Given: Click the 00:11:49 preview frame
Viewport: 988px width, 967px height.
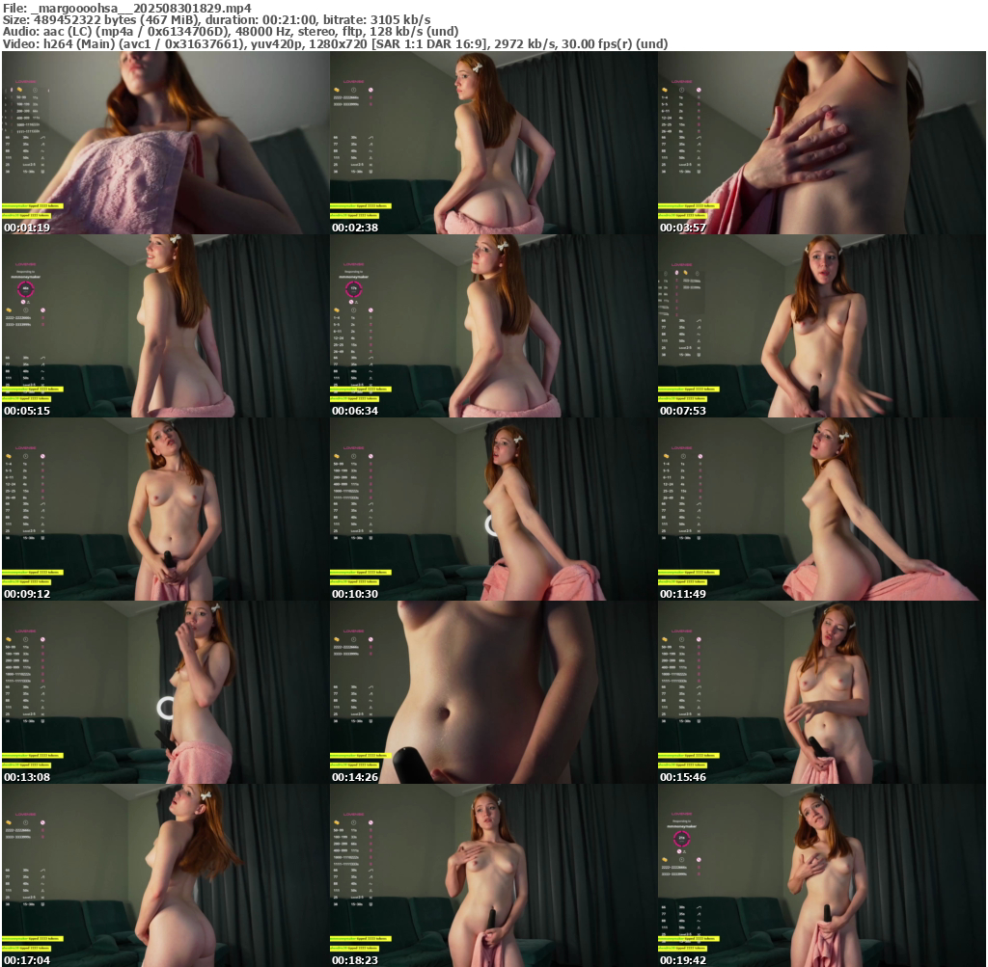Looking at the screenshot, I should point(821,509).
